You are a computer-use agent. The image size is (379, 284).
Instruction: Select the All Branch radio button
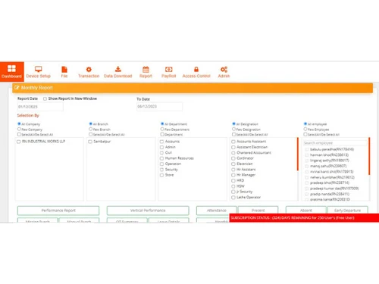click(91, 123)
